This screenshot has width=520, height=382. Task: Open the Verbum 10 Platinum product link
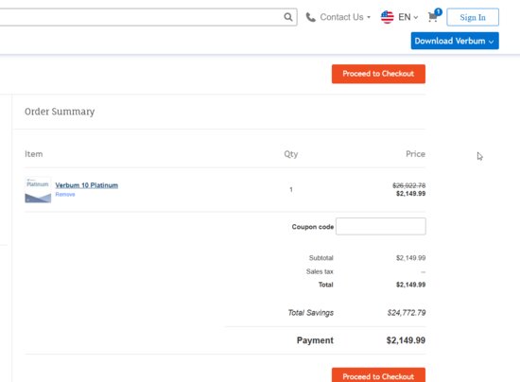(87, 185)
